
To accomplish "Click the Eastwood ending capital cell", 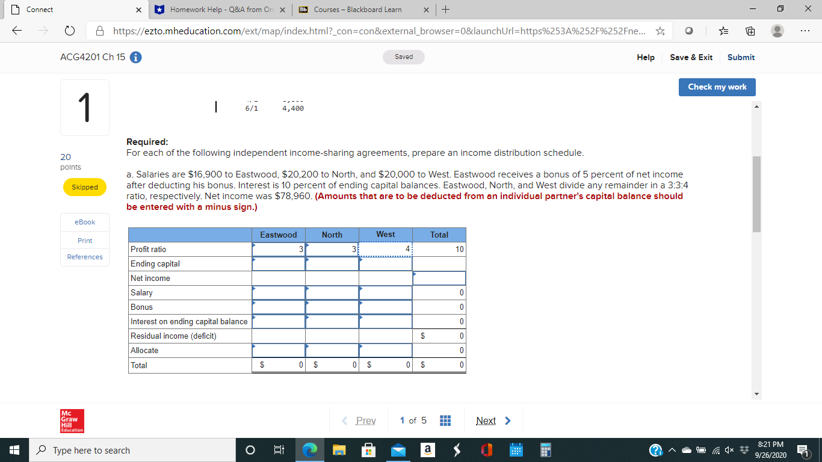I will pos(279,263).
